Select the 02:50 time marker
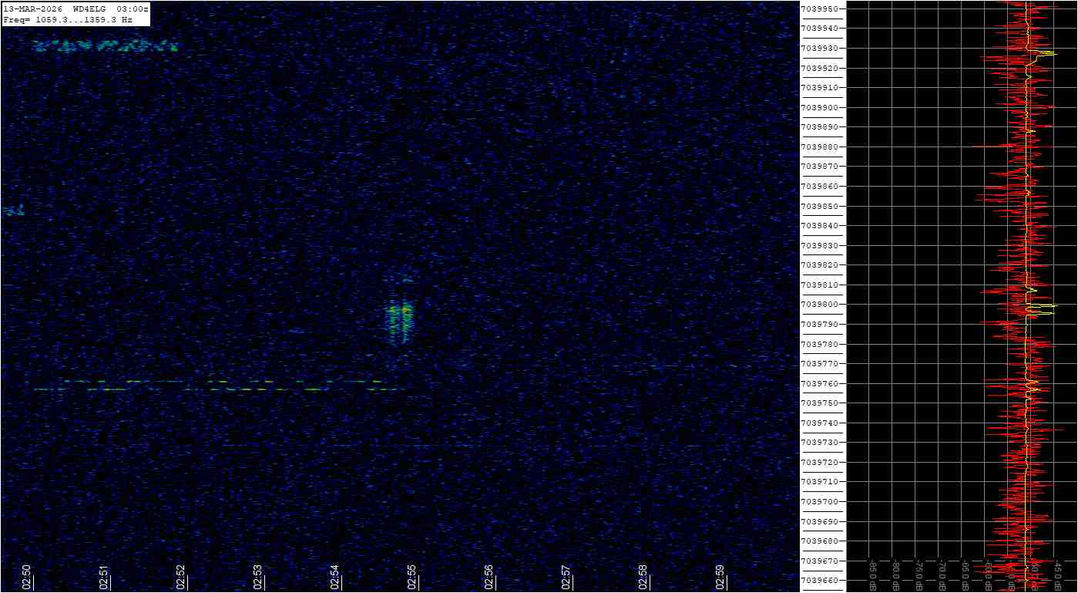The width and height of the screenshot is (1078, 593). 27,577
